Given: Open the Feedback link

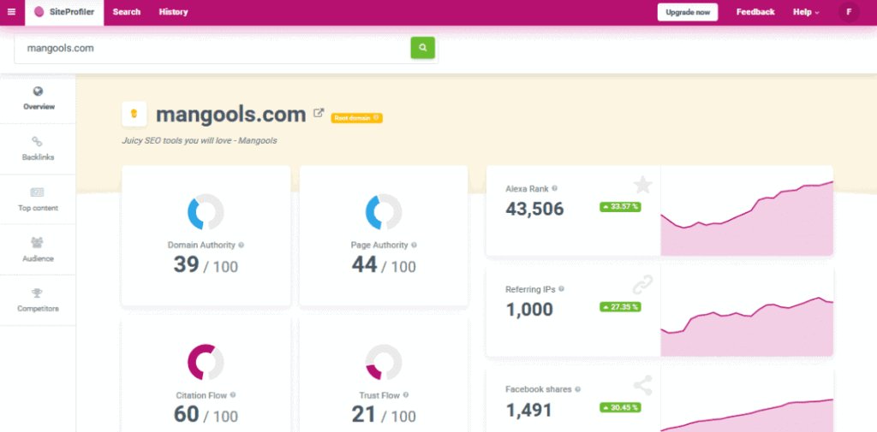Looking at the screenshot, I should coord(755,12).
